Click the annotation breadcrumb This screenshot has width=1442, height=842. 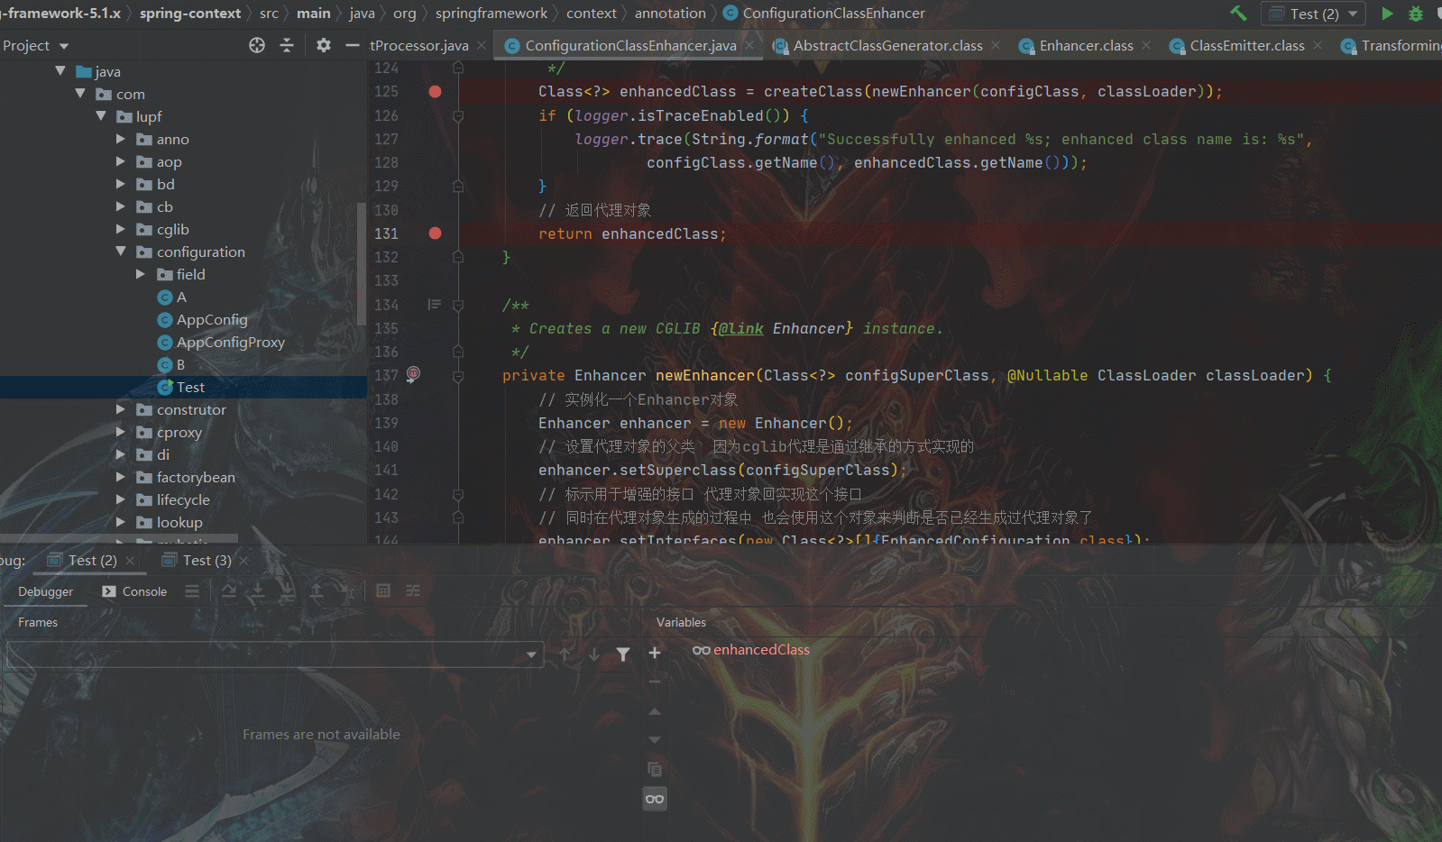pyautogui.click(x=670, y=14)
